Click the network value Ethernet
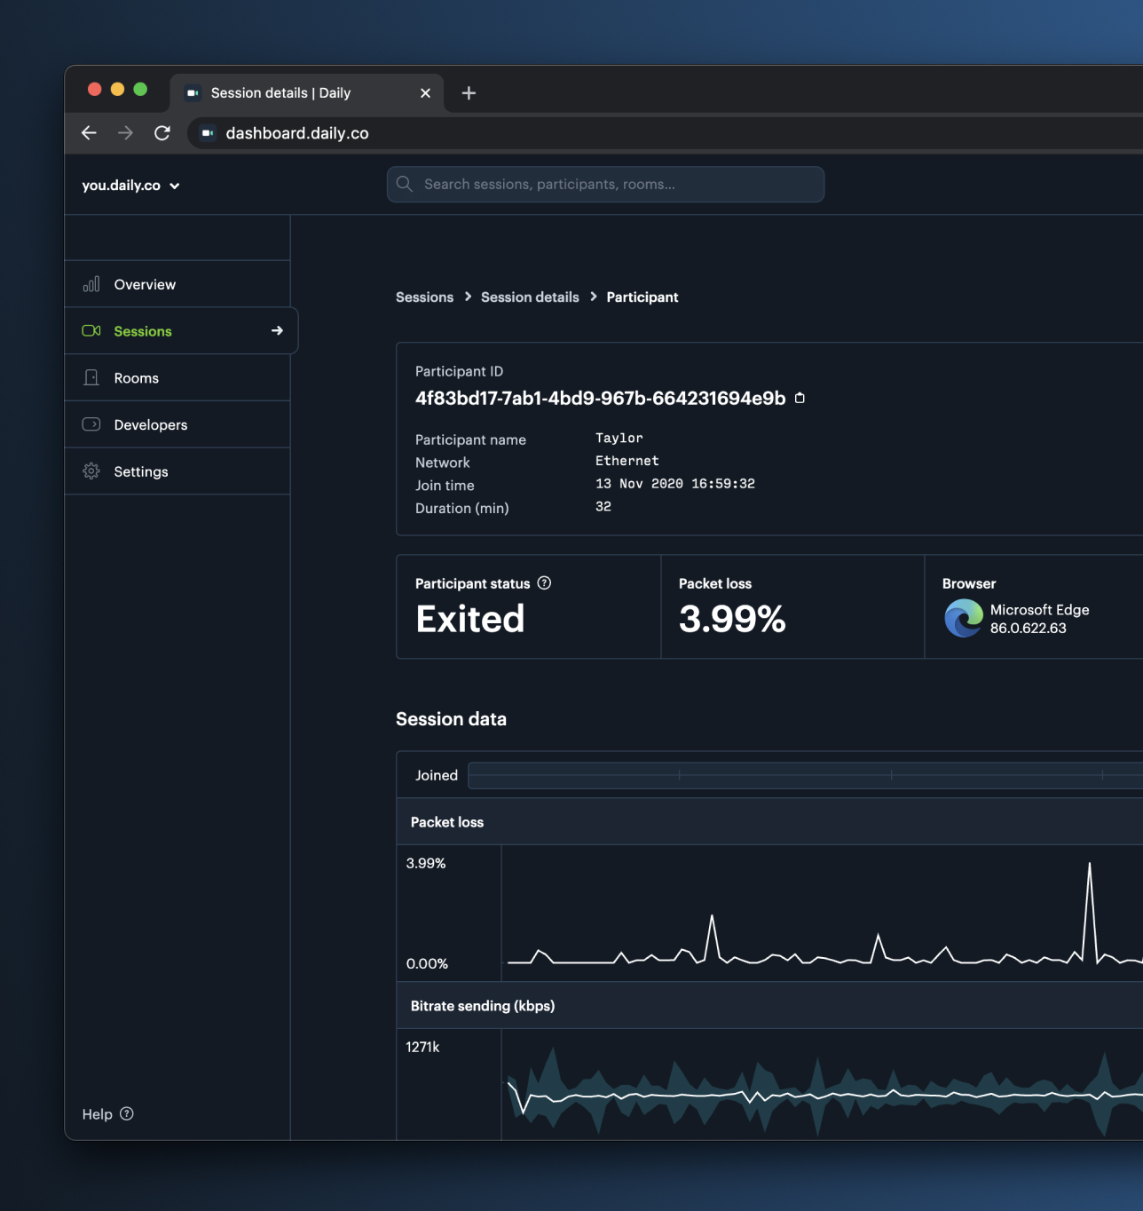Screen dimensions: 1143x1211 [x=627, y=461]
